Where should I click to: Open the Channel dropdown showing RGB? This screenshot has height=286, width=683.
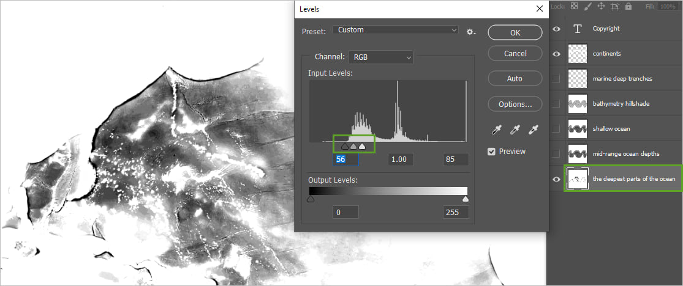click(x=380, y=57)
